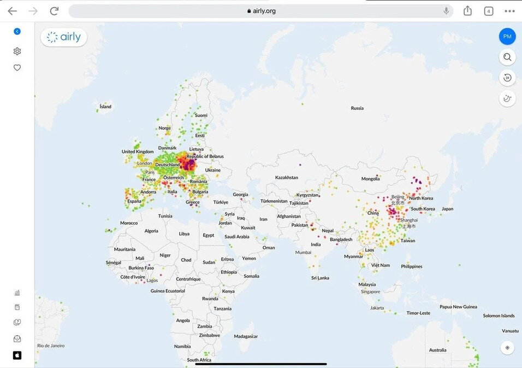The height and width of the screenshot is (368, 522).
Task: Open settings via the gear icon
Action: click(17, 51)
